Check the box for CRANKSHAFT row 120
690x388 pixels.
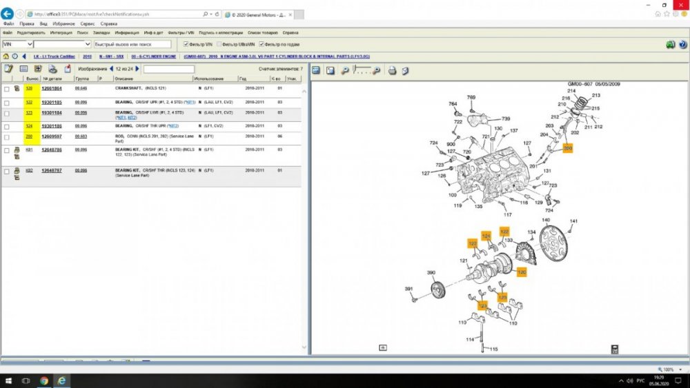7,89
